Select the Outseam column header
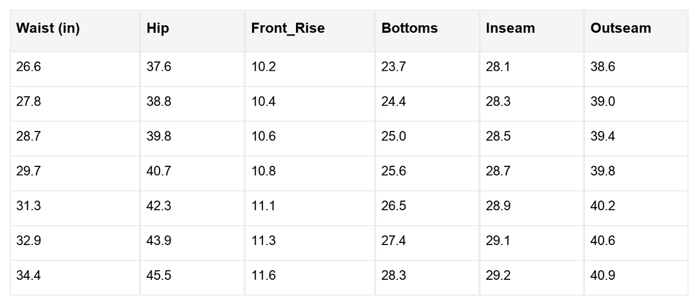The width and height of the screenshot is (698, 305). (620, 28)
